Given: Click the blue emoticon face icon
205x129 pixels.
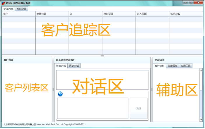Looking at the screenshot, I should (60, 94).
